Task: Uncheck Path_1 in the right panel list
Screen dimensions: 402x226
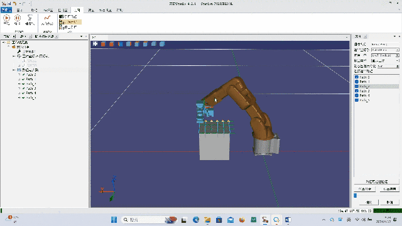Action: click(357, 82)
